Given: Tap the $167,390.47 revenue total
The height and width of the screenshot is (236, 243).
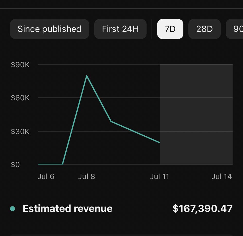Looking at the screenshot, I should tap(202, 208).
